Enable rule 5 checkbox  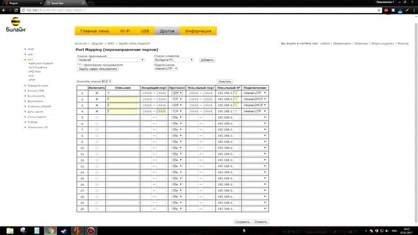(97, 117)
